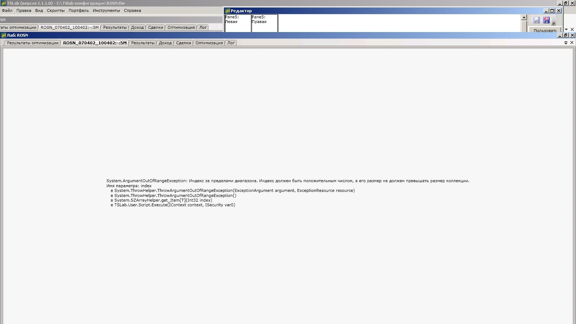Open Оптимизация tab in the background panel
The image size is (576, 324).
click(x=181, y=27)
